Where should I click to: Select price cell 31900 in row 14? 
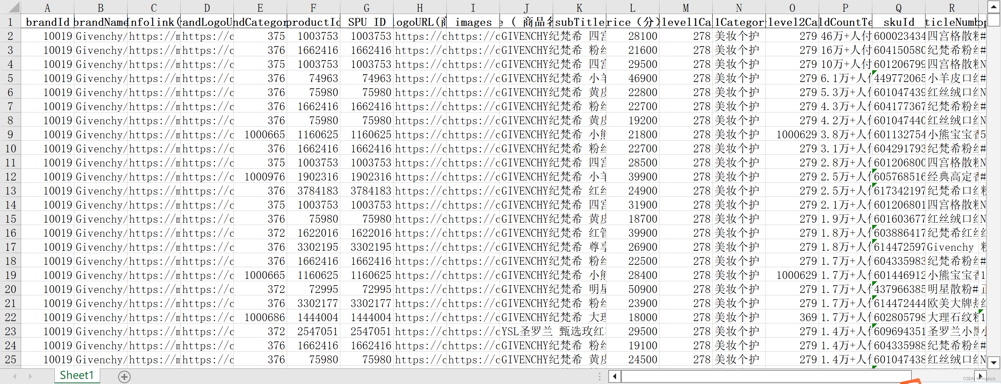(x=633, y=205)
